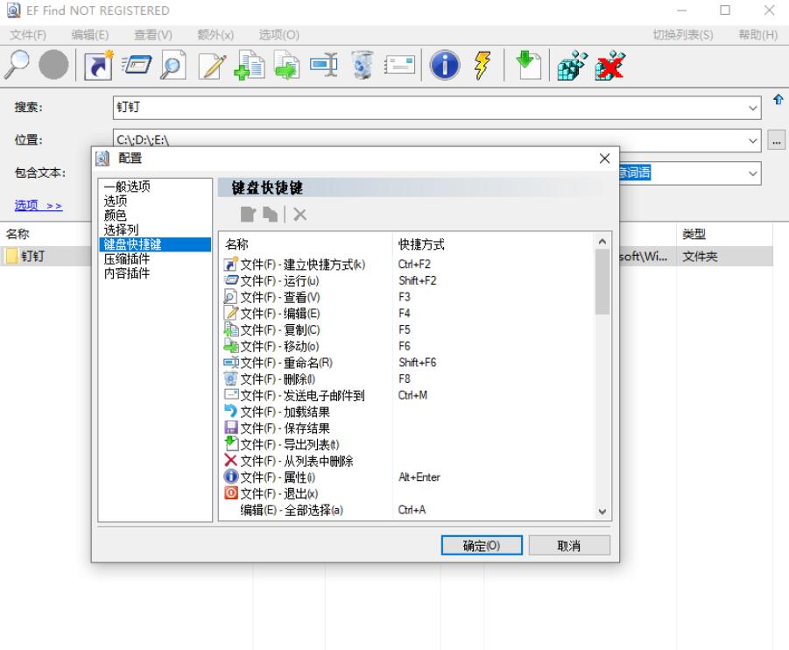Click the gray stop search circle icon

click(53, 65)
